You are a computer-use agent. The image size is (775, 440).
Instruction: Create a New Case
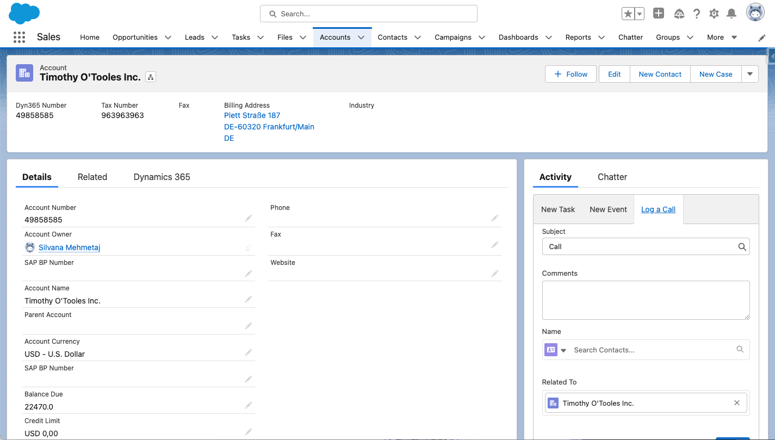[716, 74]
